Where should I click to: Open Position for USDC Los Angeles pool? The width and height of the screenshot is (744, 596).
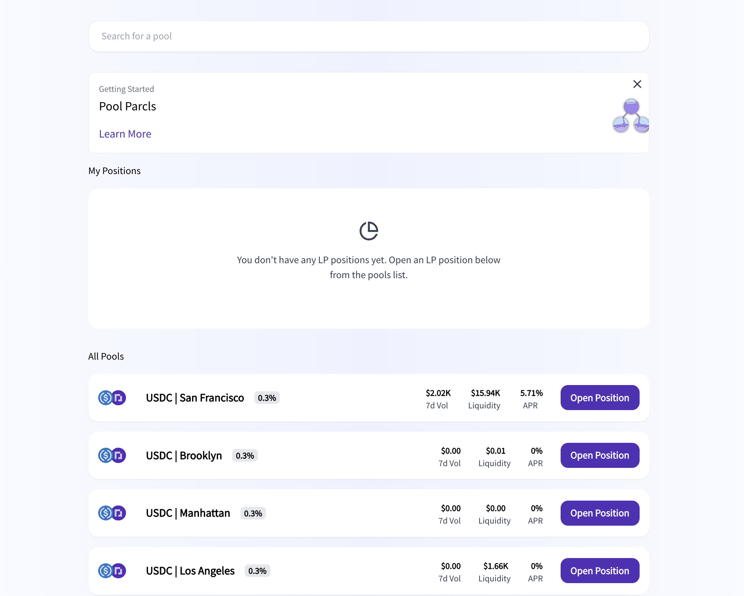pos(600,571)
